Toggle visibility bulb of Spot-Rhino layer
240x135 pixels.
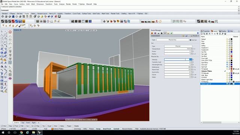click(227, 63)
